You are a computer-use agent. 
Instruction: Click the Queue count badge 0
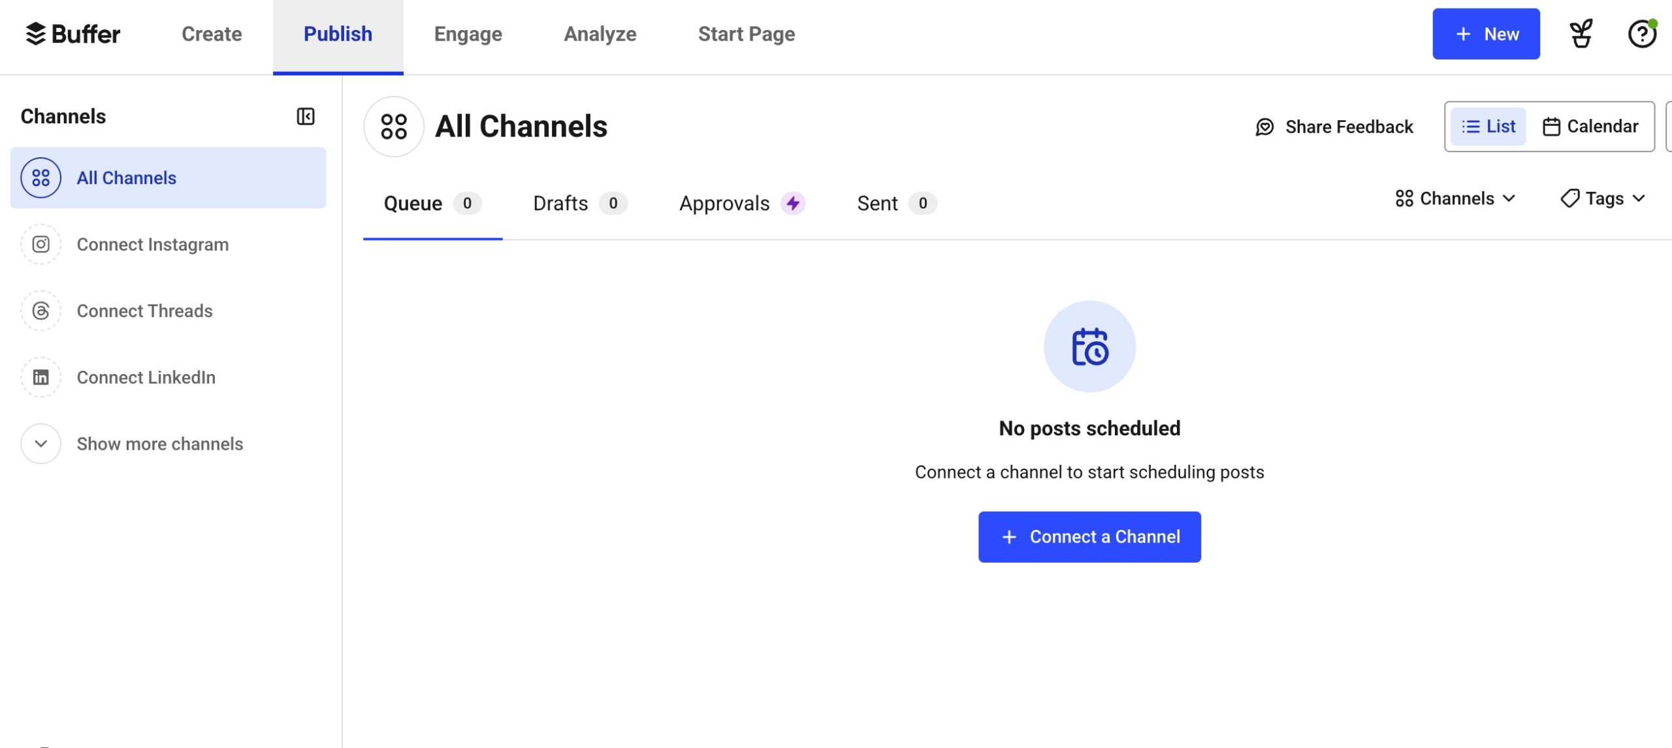467,204
